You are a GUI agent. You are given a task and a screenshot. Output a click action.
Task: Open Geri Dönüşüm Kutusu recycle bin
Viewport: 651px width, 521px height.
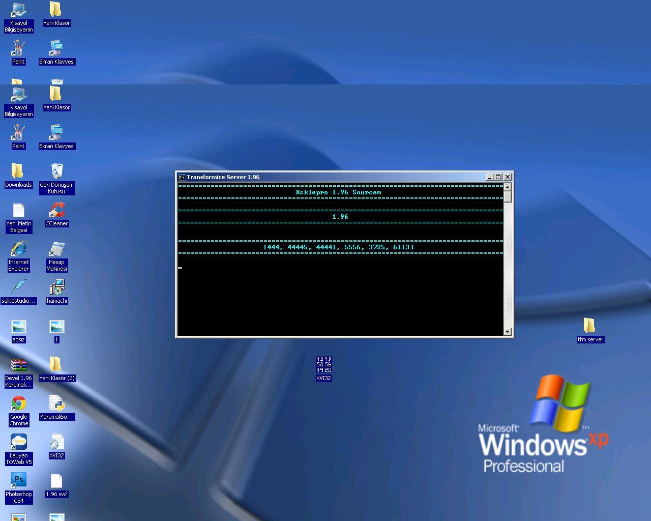tap(56, 179)
